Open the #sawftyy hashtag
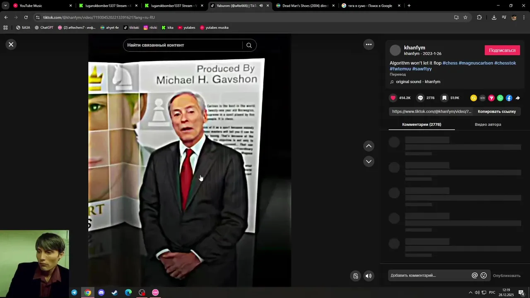 pyautogui.click(x=422, y=69)
